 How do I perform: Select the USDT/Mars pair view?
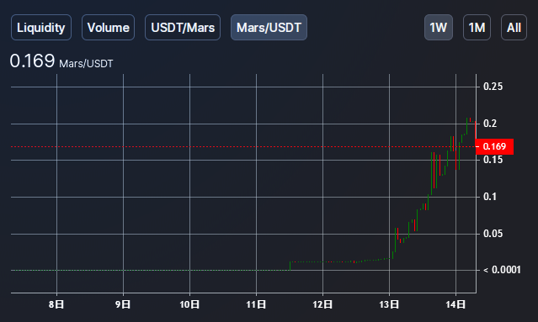183,28
